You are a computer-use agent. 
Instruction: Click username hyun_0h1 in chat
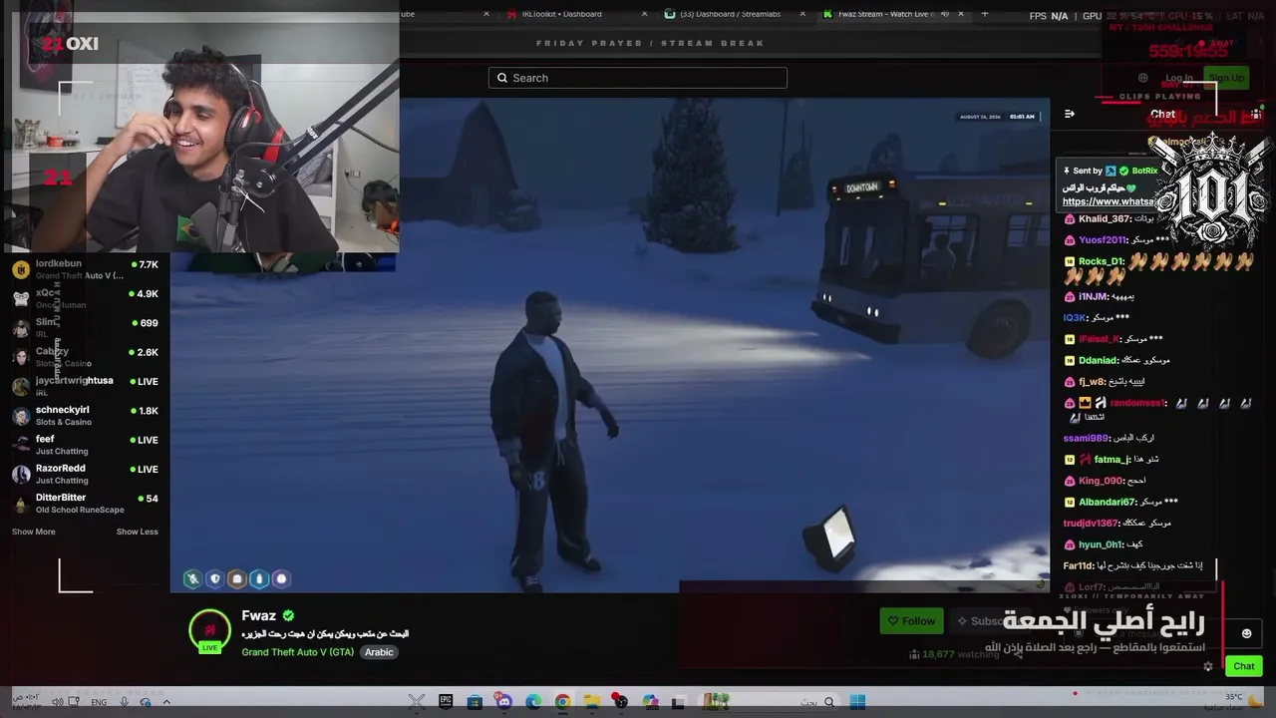(x=1101, y=544)
